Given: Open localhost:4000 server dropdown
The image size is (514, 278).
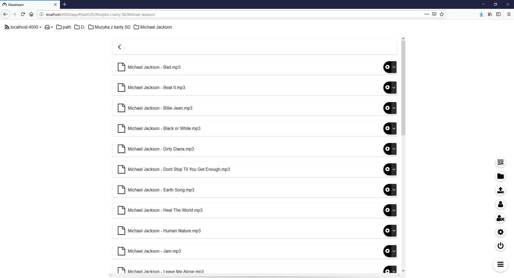Looking at the screenshot, I should (x=23, y=27).
